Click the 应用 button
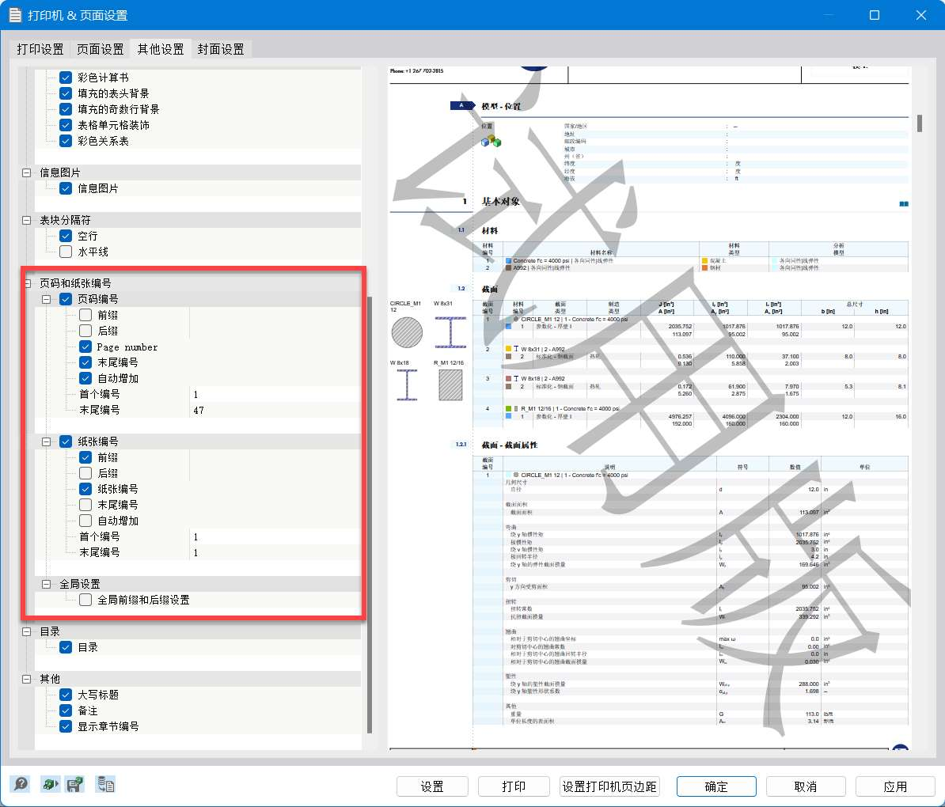This screenshot has height=807, width=945. (895, 786)
